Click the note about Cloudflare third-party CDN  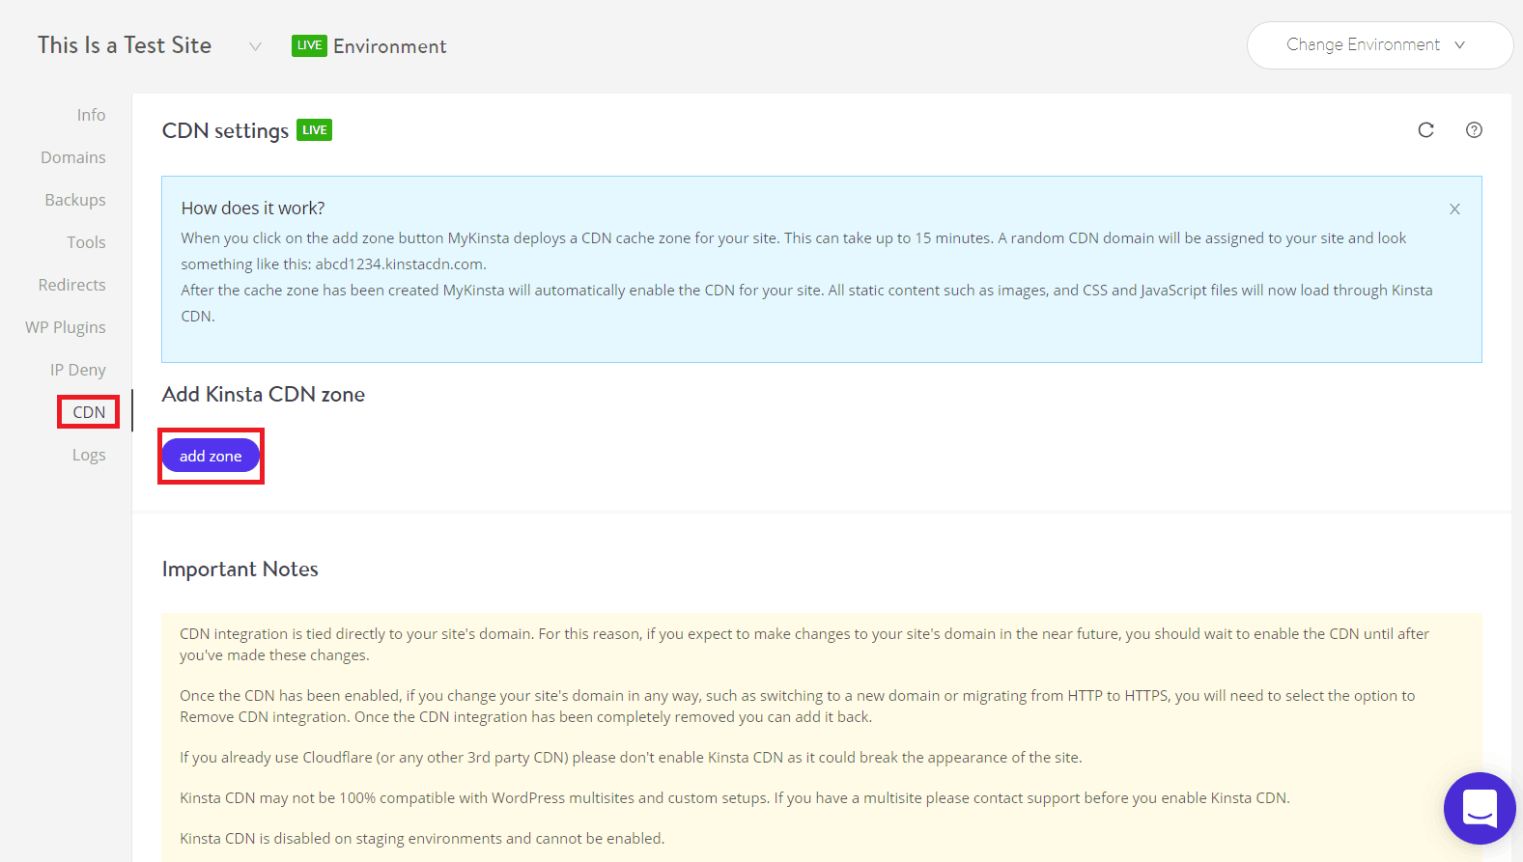[x=631, y=758]
